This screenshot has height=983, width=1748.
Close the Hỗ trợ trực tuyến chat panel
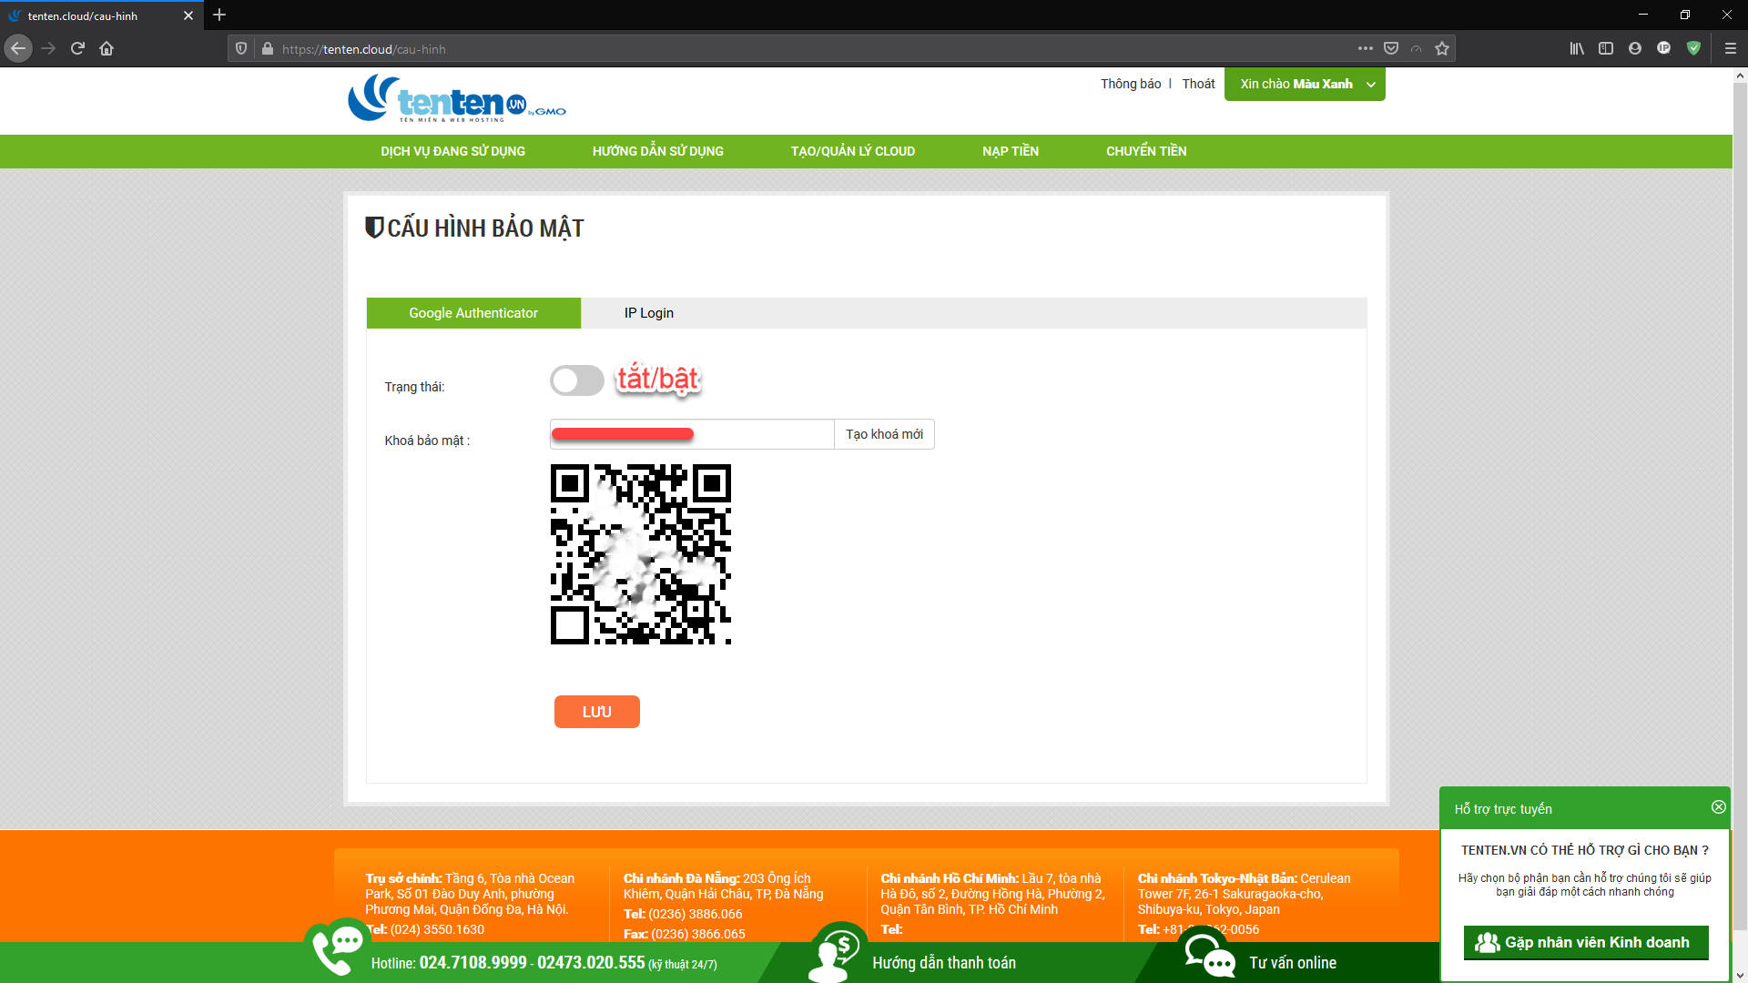[x=1718, y=807]
